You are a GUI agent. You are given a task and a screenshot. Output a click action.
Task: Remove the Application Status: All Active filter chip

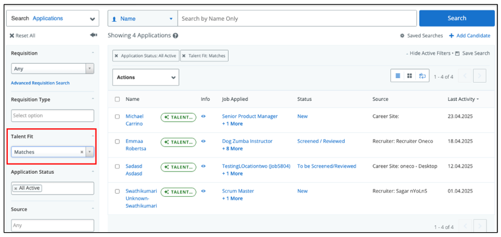coord(116,55)
